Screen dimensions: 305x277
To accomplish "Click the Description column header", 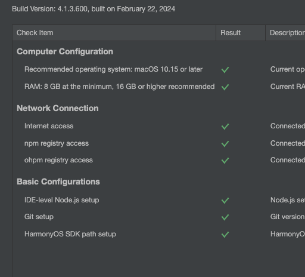I will point(285,33).
